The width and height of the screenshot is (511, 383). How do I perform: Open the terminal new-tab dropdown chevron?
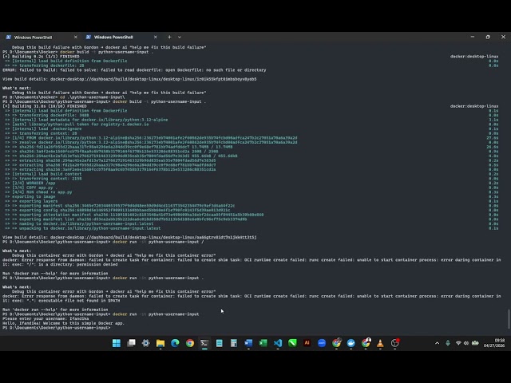point(179,38)
